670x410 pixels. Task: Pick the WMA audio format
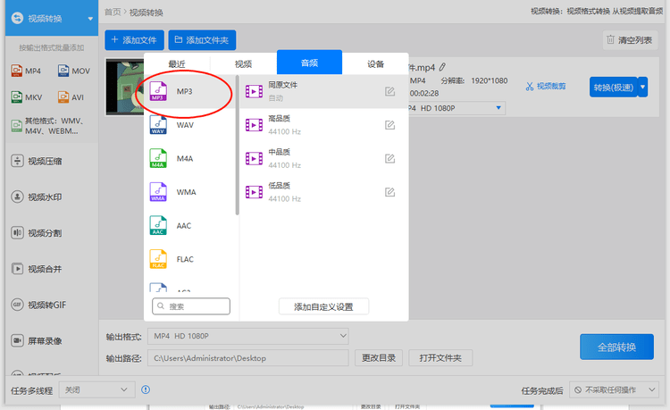pos(185,192)
